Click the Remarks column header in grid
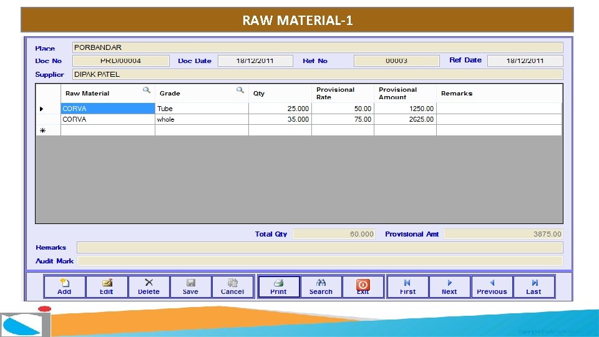 coord(499,93)
